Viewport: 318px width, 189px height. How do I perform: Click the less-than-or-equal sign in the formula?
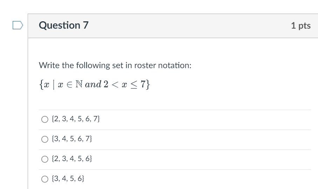tap(134, 85)
